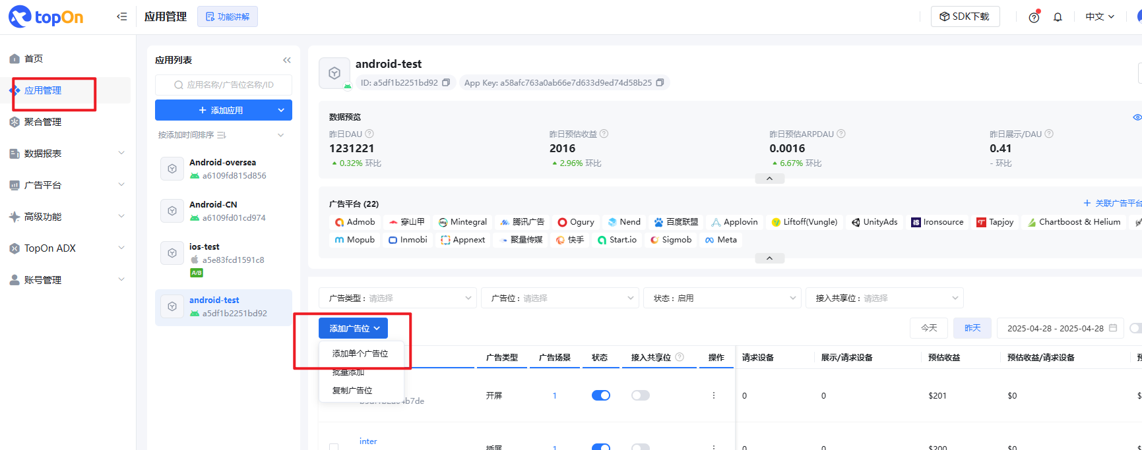This screenshot has height=450, width=1142.
Task: Open the calendar icon in date range
Action: pyautogui.click(x=1113, y=328)
